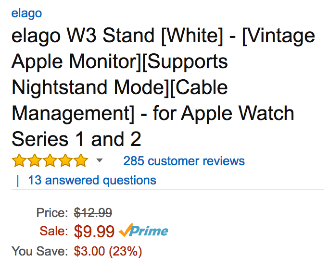Viewport: 329px width, 268px height.
Task: Click the $9.99 sale price
Action: 94,231
